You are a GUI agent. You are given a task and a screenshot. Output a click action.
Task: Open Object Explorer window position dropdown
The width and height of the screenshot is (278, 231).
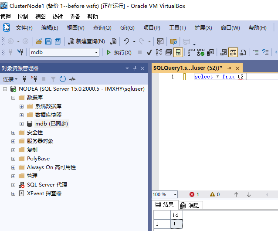click(x=127, y=68)
